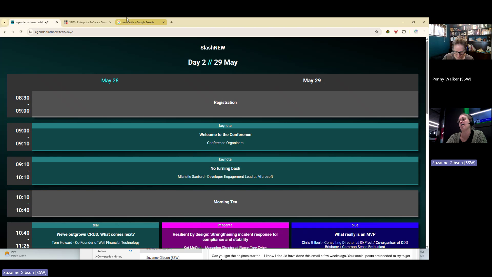This screenshot has width=492, height=277.
Task: Select the Archive folder in Outlook
Action: point(102,251)
